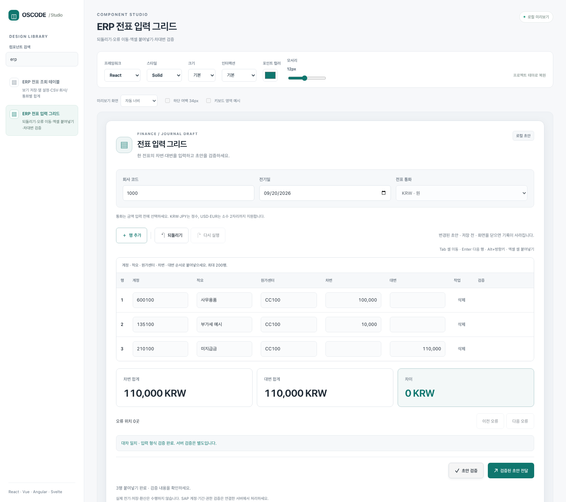
Task: Adjust the 모서리 radius slider
Action: coord(307,78)
